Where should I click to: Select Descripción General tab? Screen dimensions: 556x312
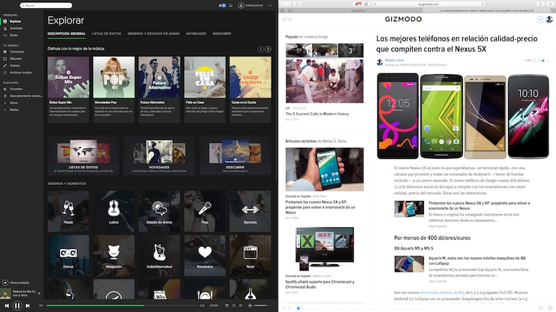(67, 33)
